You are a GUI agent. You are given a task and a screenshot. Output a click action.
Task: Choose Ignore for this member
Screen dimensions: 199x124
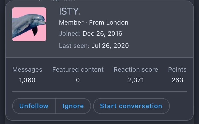pos(73,106)
